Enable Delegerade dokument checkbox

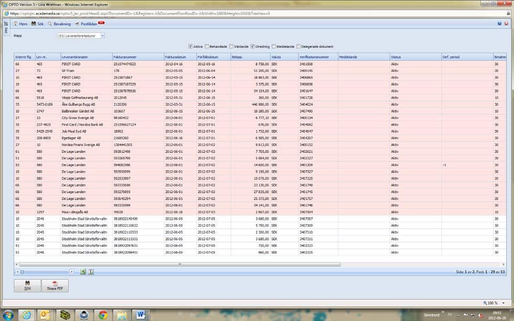coord(298,47)
